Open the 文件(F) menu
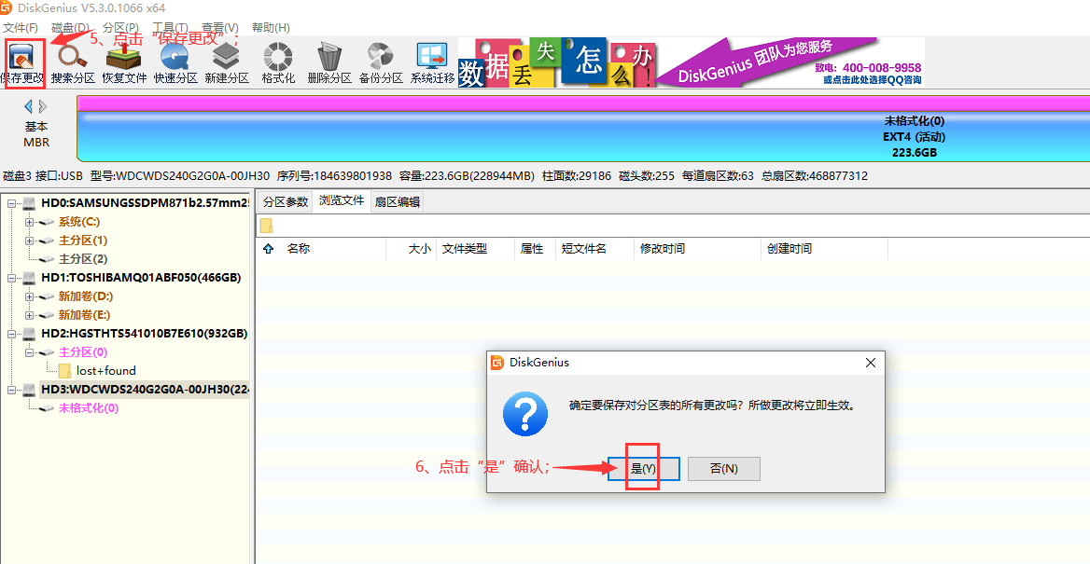Screen dimensions: 1090x564 (21, 28)
